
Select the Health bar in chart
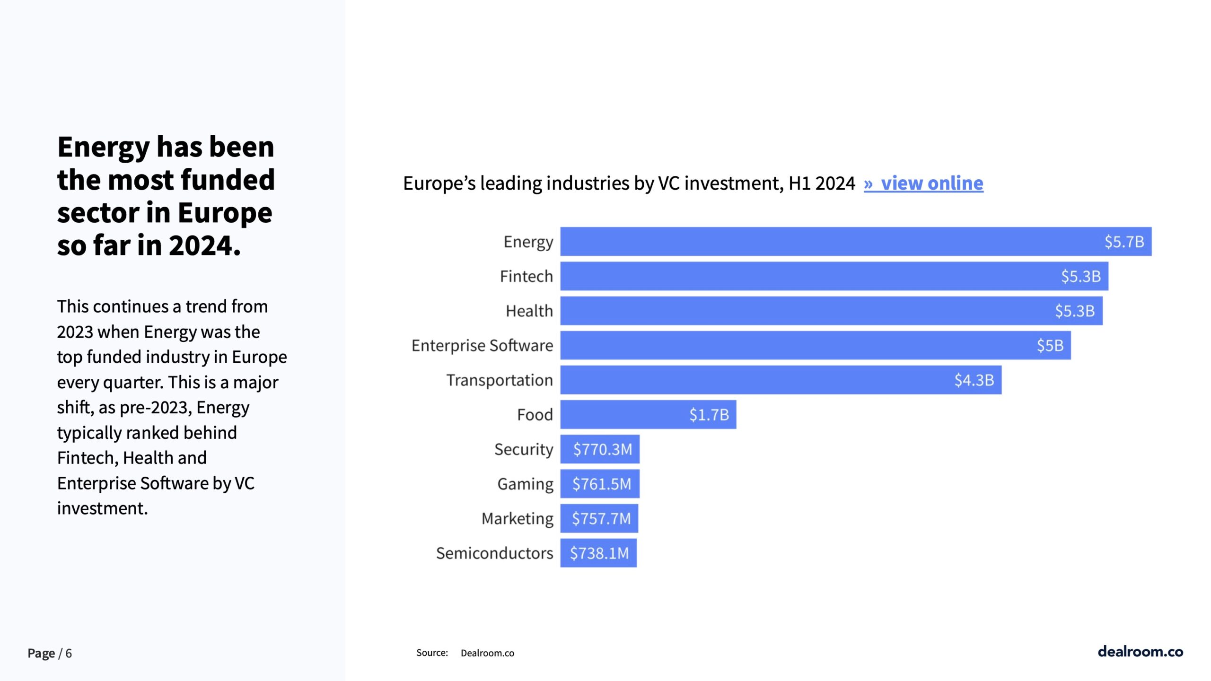pos(831,311)
